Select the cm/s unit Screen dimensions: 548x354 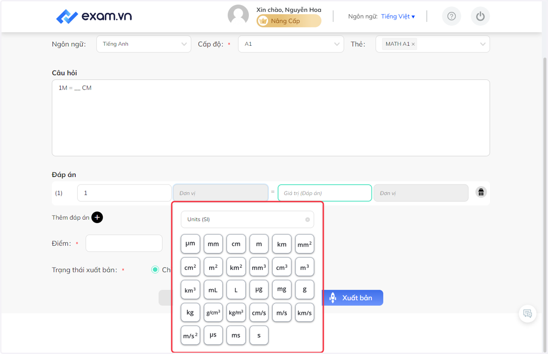coord(259,312)
